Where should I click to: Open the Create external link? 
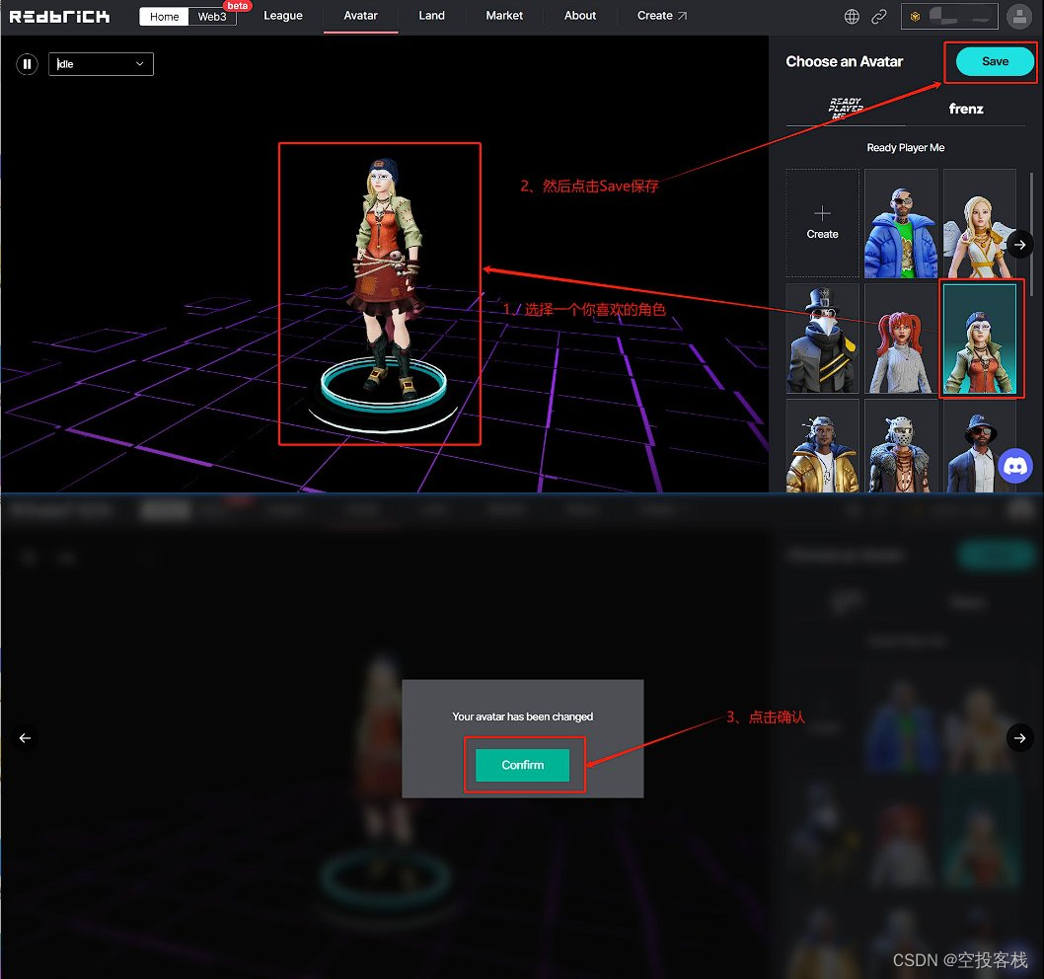coord(662,16)
